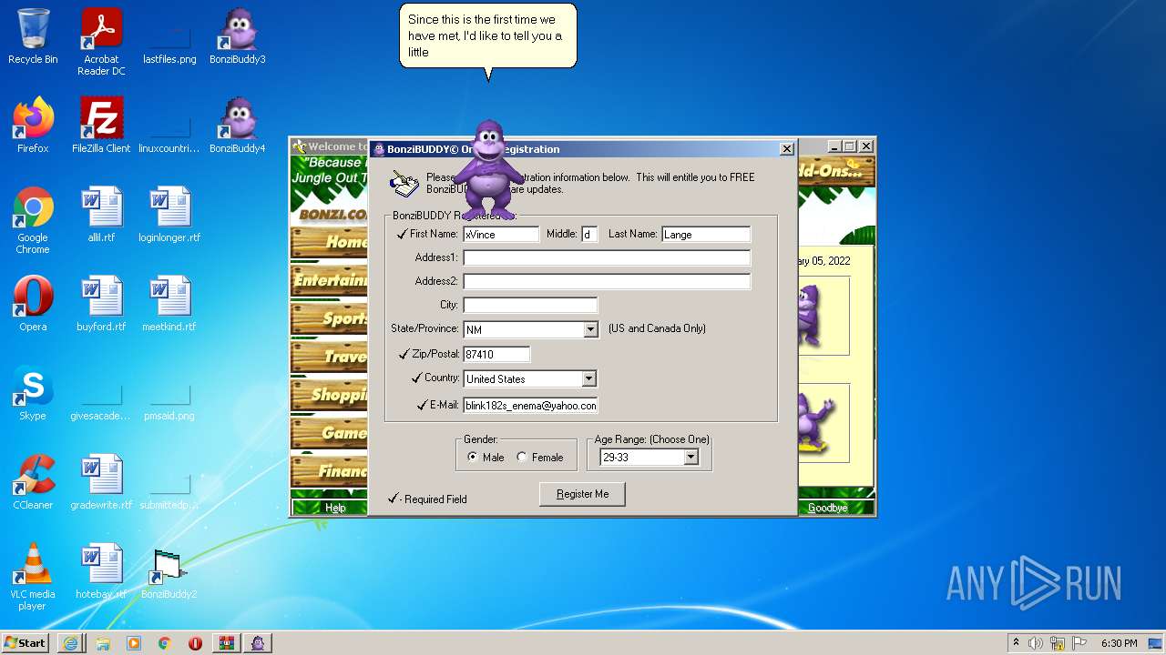Screen dimensions: 1166x655
Task: Click the Register Me button
Action: pyautogui.click(x=583, y=494)
